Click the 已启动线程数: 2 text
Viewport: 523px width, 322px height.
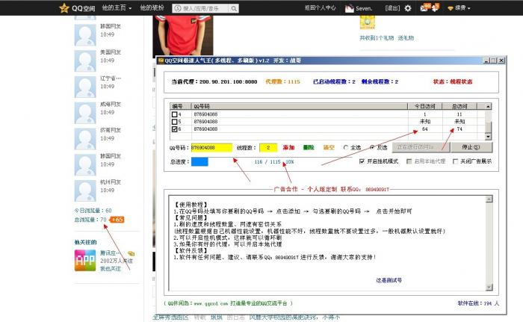pyautogui.click(x=334, y=81)
